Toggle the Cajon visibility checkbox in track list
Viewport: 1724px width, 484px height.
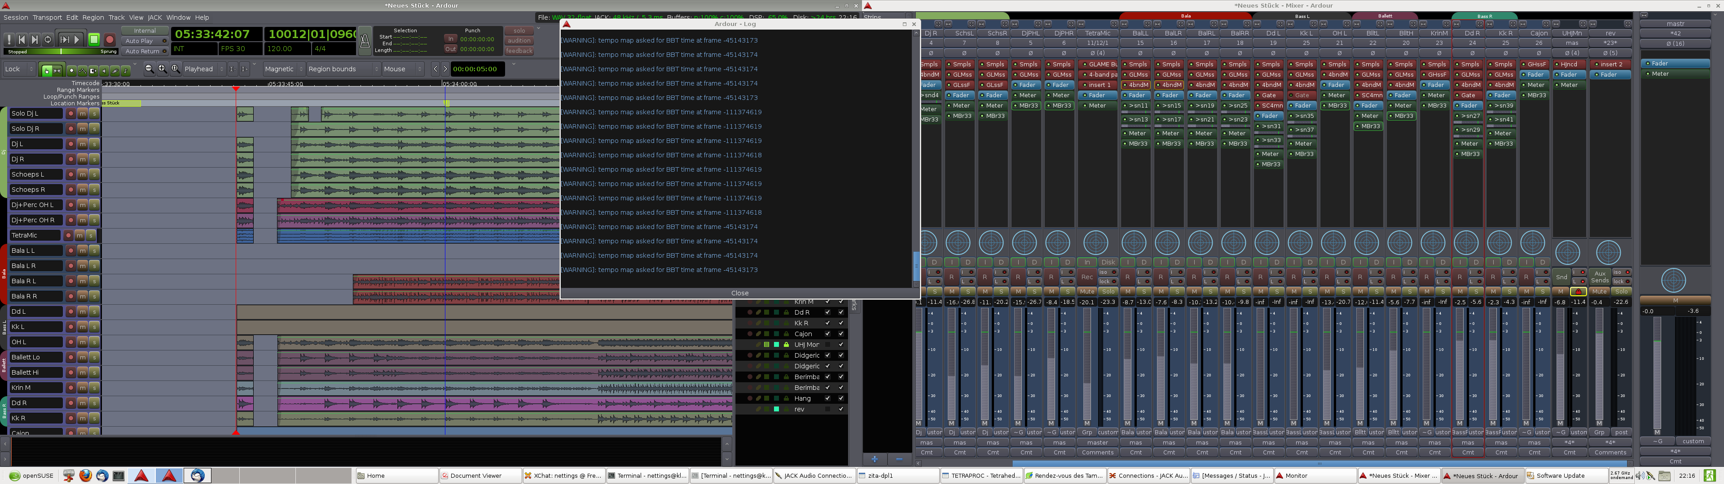coord(827,333)
